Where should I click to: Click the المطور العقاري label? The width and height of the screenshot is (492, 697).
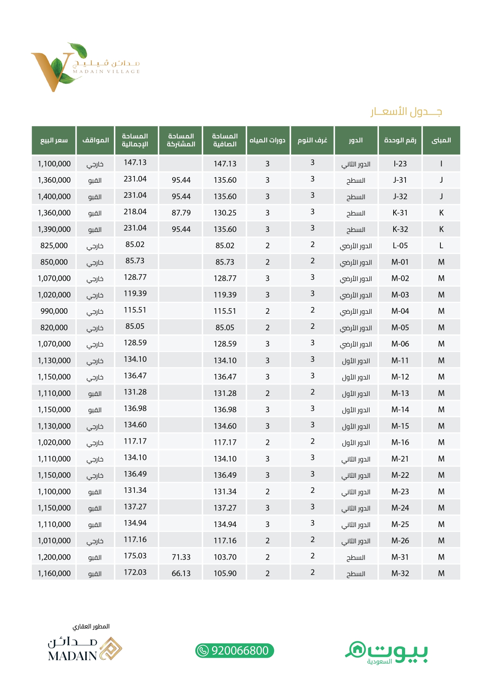click(91, 626)
